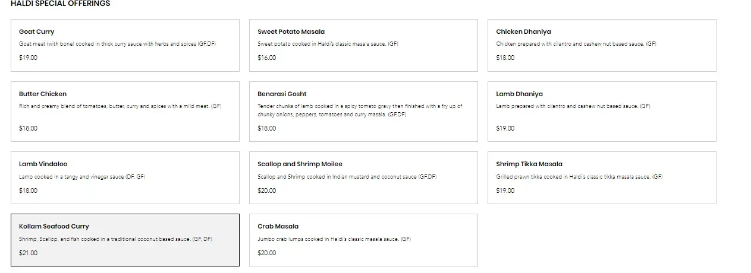The height and width of the screenshot is (273, 751).
Task: Choose the Chicken Dhaniya dish title
Action: coord(524,31)
